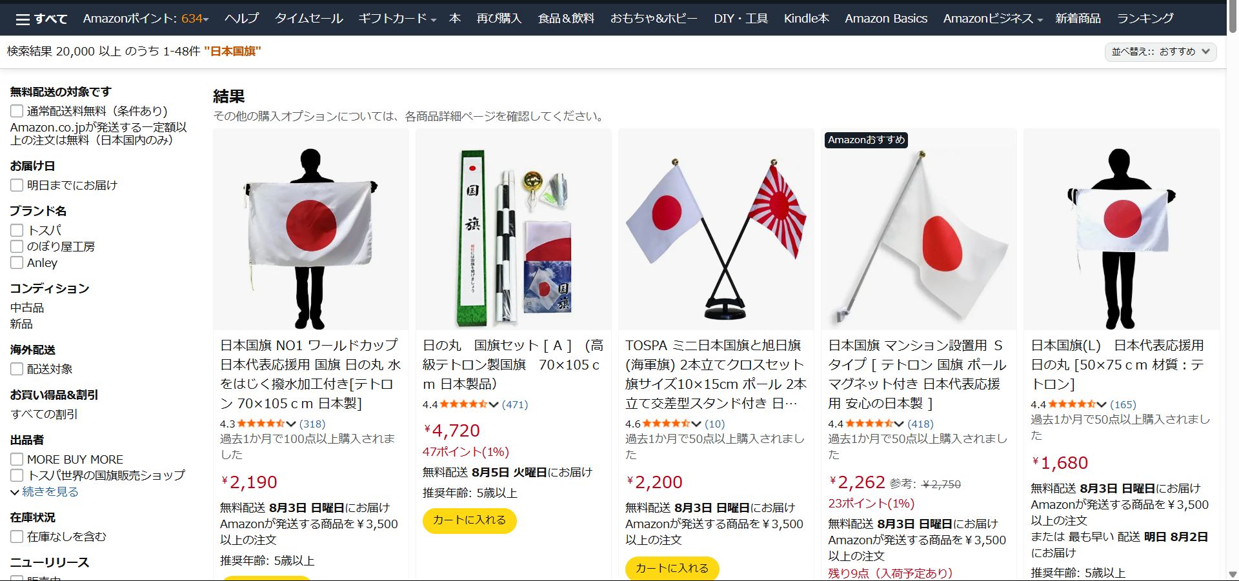Click star rating of 日本国旗(L) product
1239x581 pixels.
(1068, 404)
